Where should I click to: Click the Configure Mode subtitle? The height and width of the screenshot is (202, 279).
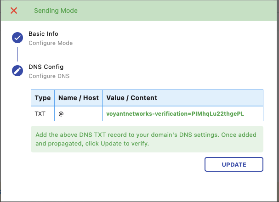51,43
